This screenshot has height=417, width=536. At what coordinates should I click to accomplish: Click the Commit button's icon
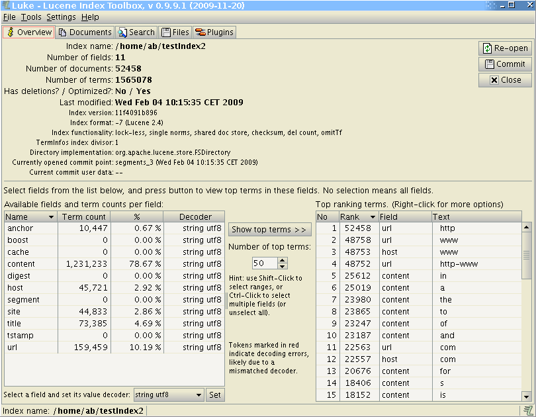[x=489, y=64]
